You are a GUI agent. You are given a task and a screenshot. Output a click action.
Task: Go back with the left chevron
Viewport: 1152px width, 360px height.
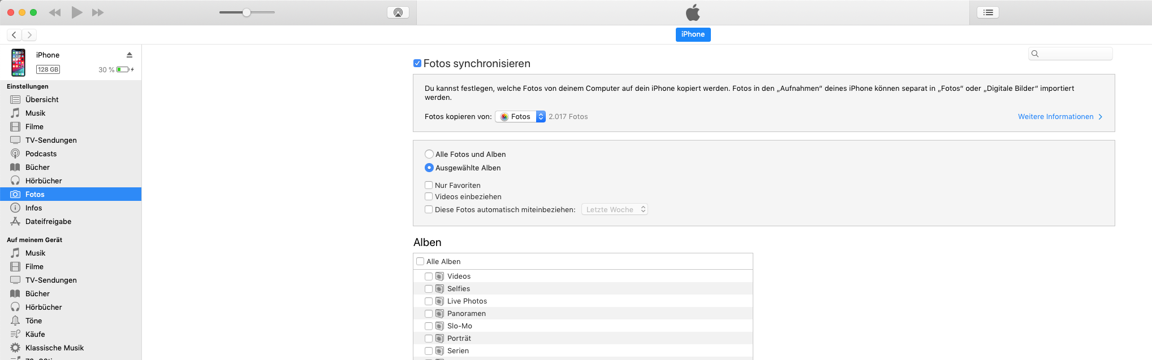[14, 35]
